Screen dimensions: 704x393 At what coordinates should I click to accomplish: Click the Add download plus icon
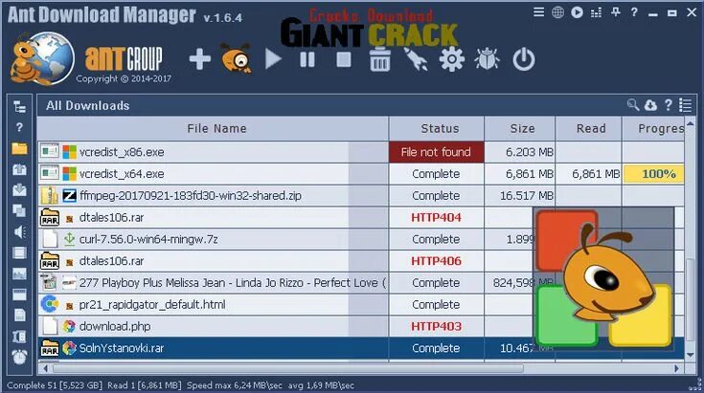click(x=200, y=59)
